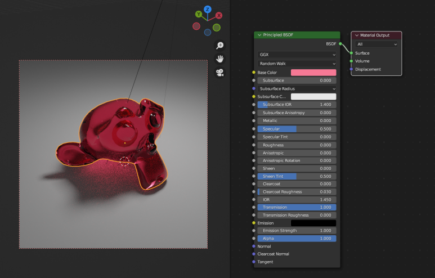Select the pan hand viewport icon

219,59
